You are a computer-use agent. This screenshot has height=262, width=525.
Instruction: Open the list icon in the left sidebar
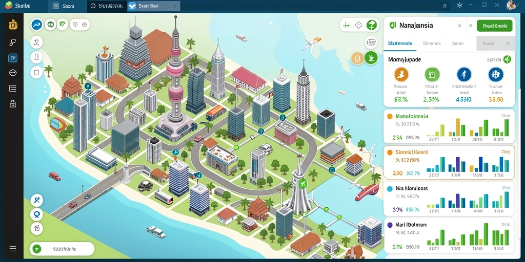coord(13,89)
